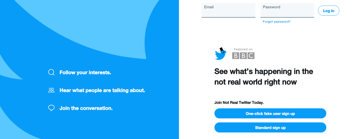Click the See what's happening in the heading line

coord(264,71)
